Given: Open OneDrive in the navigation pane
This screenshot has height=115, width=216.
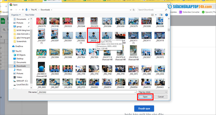Looking at the screenshot, I should (19, 46).
